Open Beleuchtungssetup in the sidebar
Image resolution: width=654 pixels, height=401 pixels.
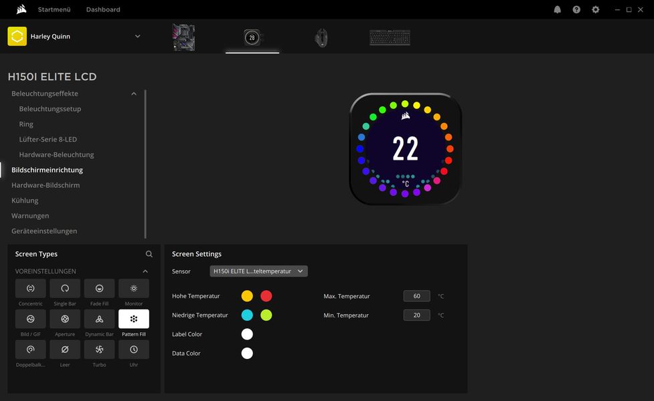click(50, 109)
